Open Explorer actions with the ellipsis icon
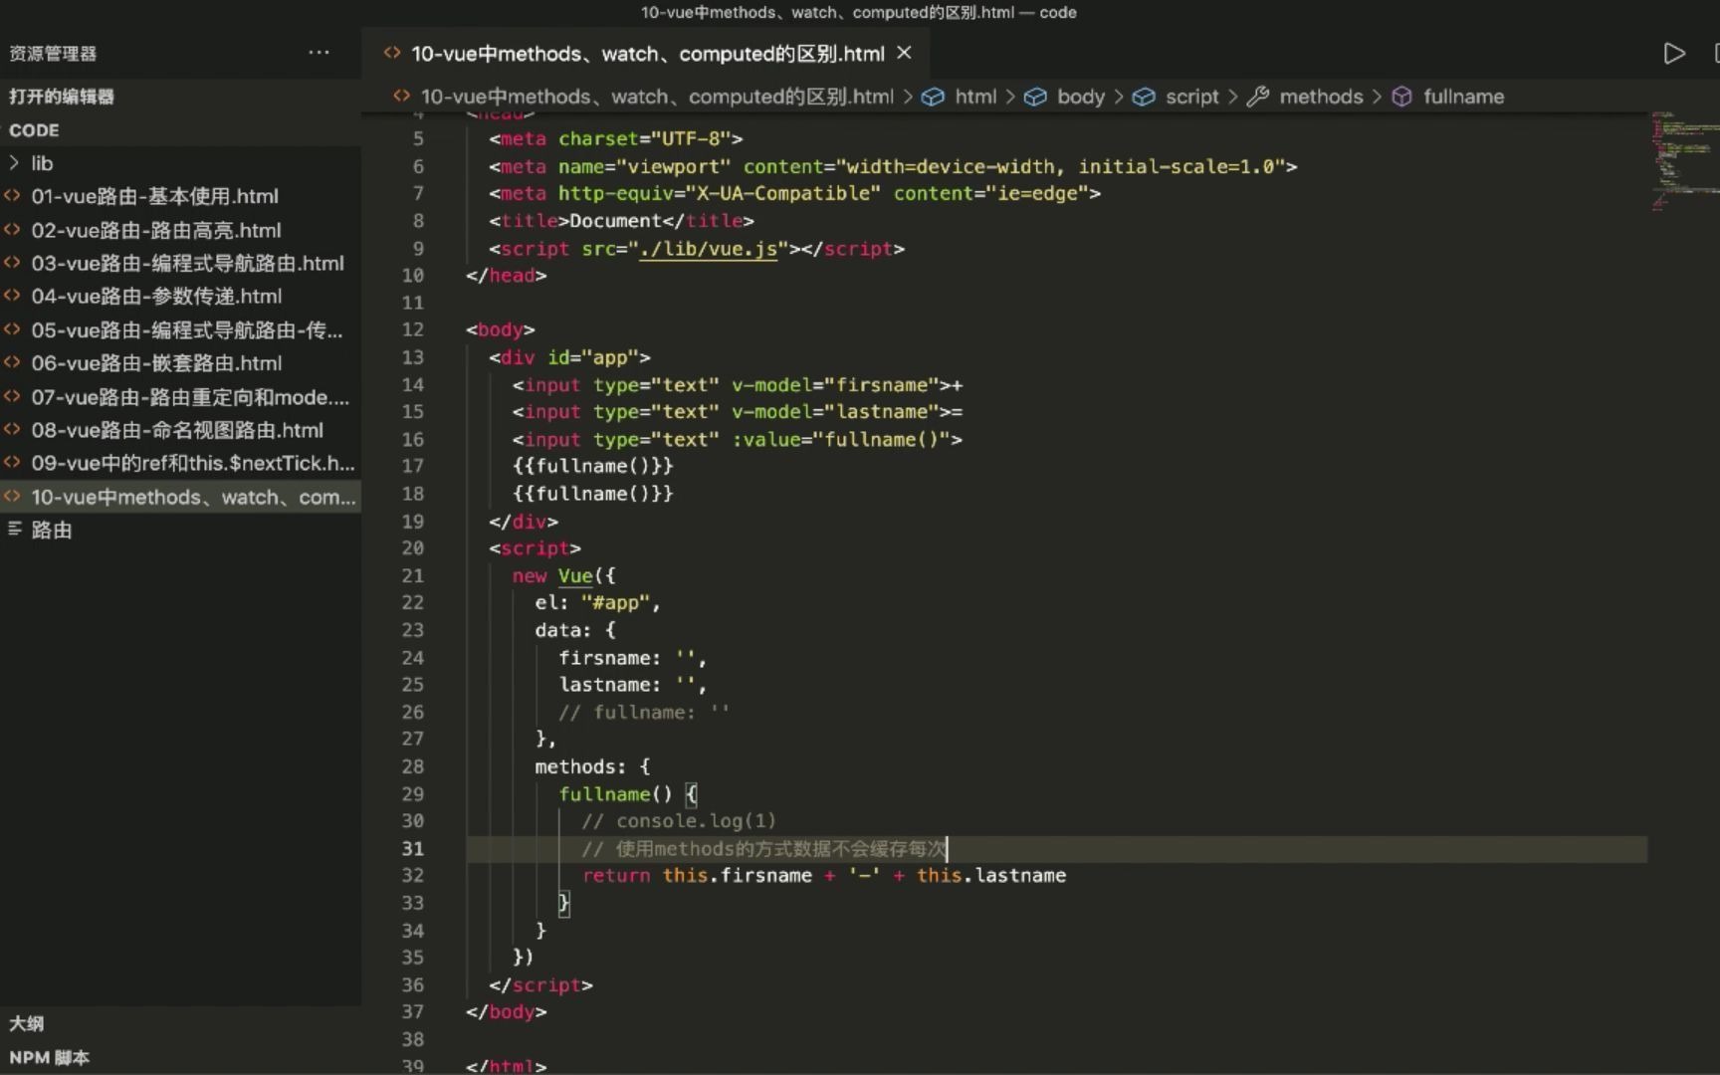This screenshot has height=1075, width=1720. (x=319, y=52)
